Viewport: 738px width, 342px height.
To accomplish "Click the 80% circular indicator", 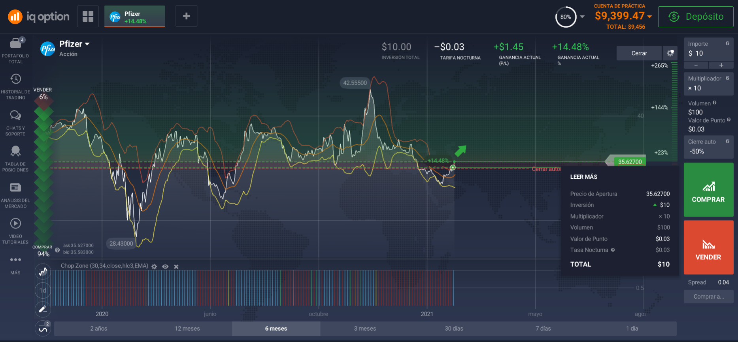I will (566, 17).
